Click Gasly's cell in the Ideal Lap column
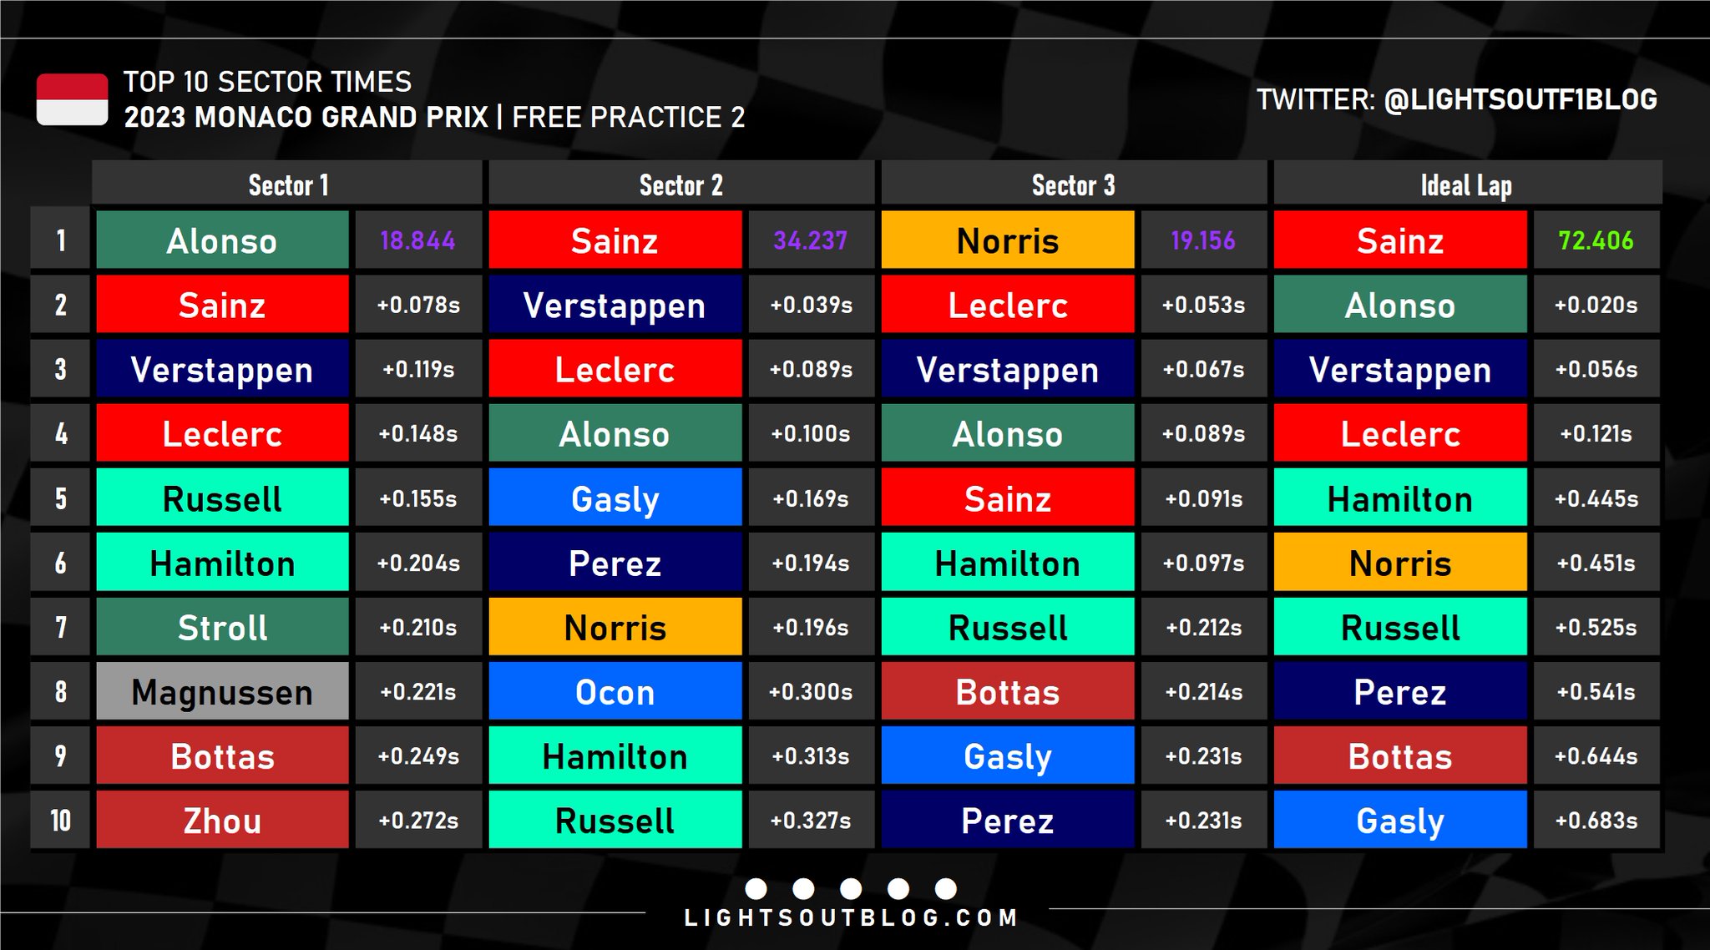 pyautogui.click(x=1400, y=820)
